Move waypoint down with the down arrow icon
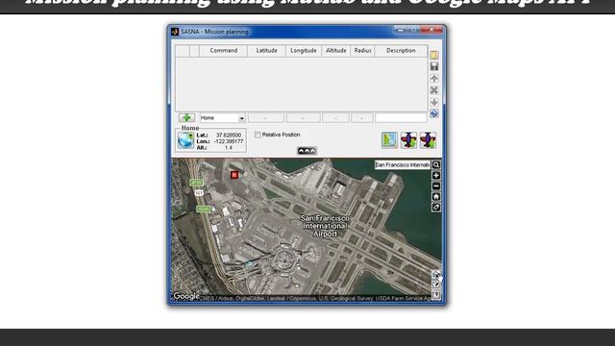Screen dimensions: 615x346 coord(434,102)
